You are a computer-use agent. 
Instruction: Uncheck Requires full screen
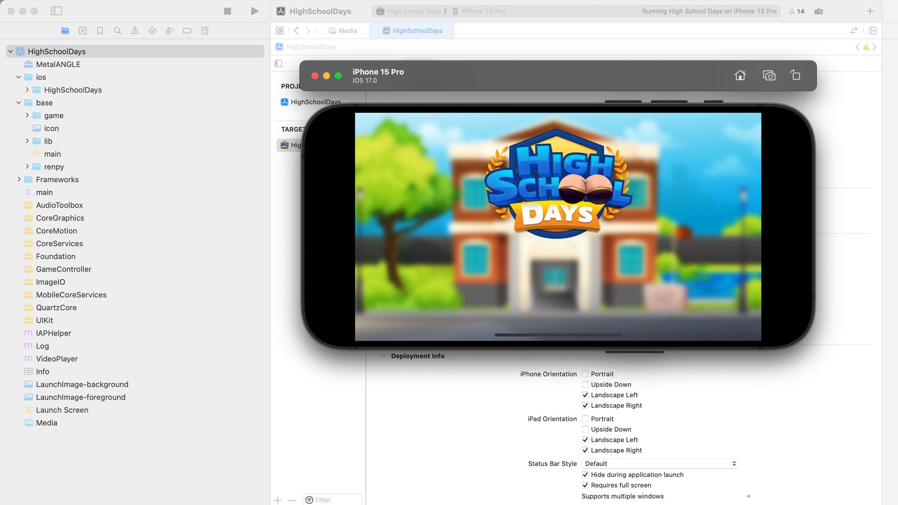[x=585, y=485]
